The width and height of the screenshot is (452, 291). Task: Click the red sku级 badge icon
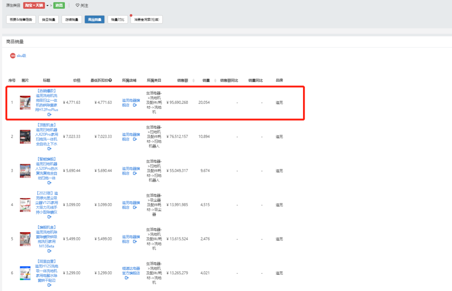pyautogui.click(x=13, y=56)
